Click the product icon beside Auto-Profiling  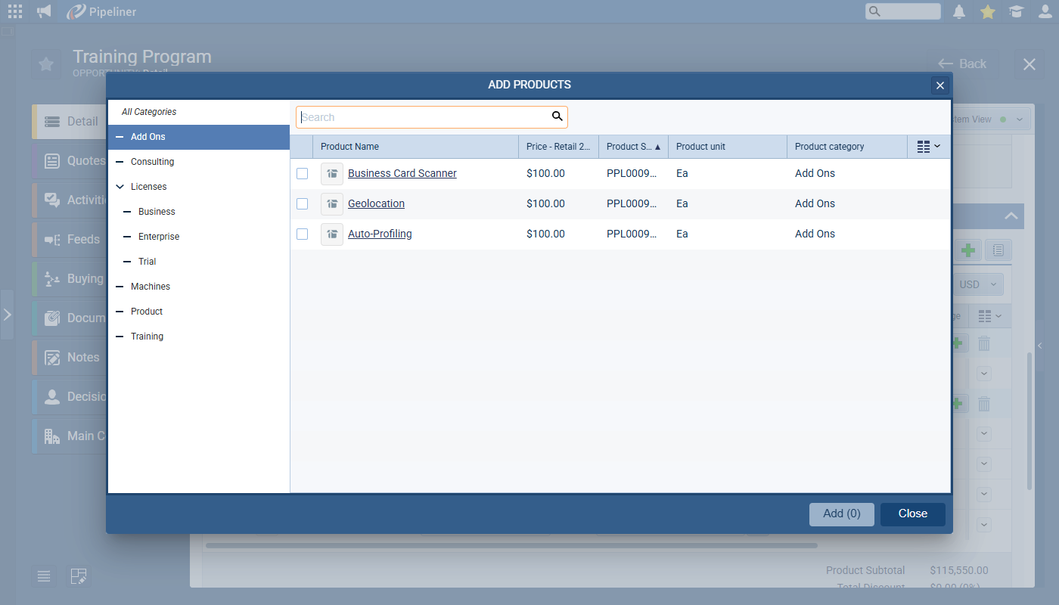click(x=331, y=234)
